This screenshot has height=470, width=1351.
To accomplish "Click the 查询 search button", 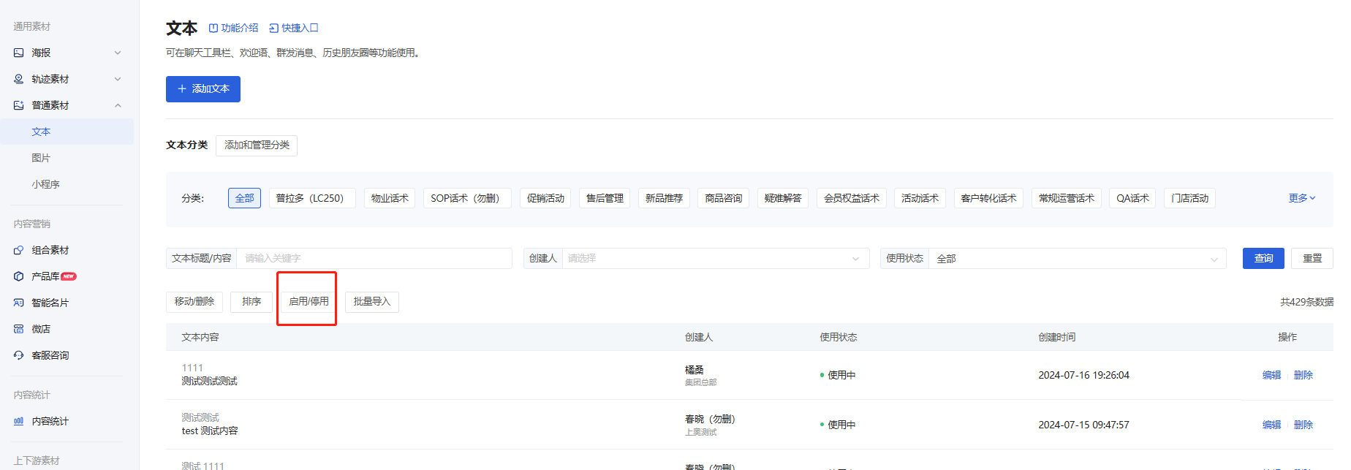I will 1263,258.
